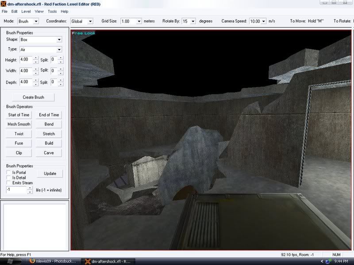Apply the Bend brush operator

pos(49,124)
